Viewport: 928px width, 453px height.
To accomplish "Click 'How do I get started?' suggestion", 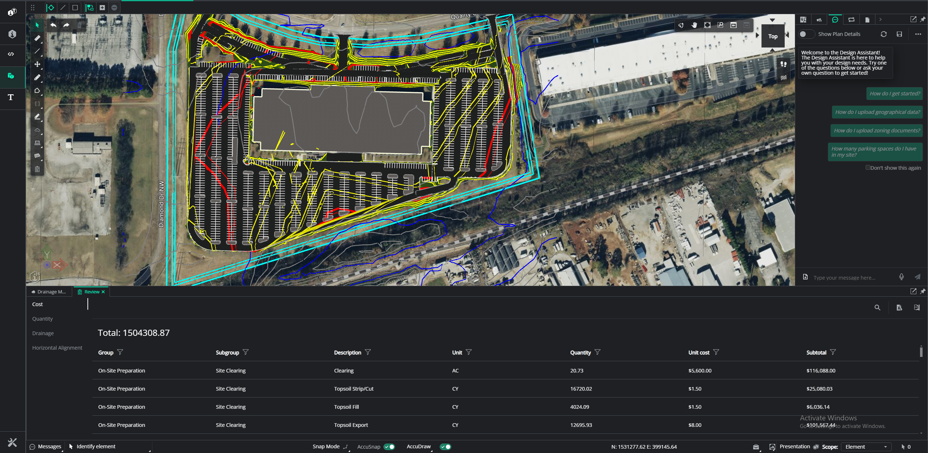I will [x=894, y=94].
